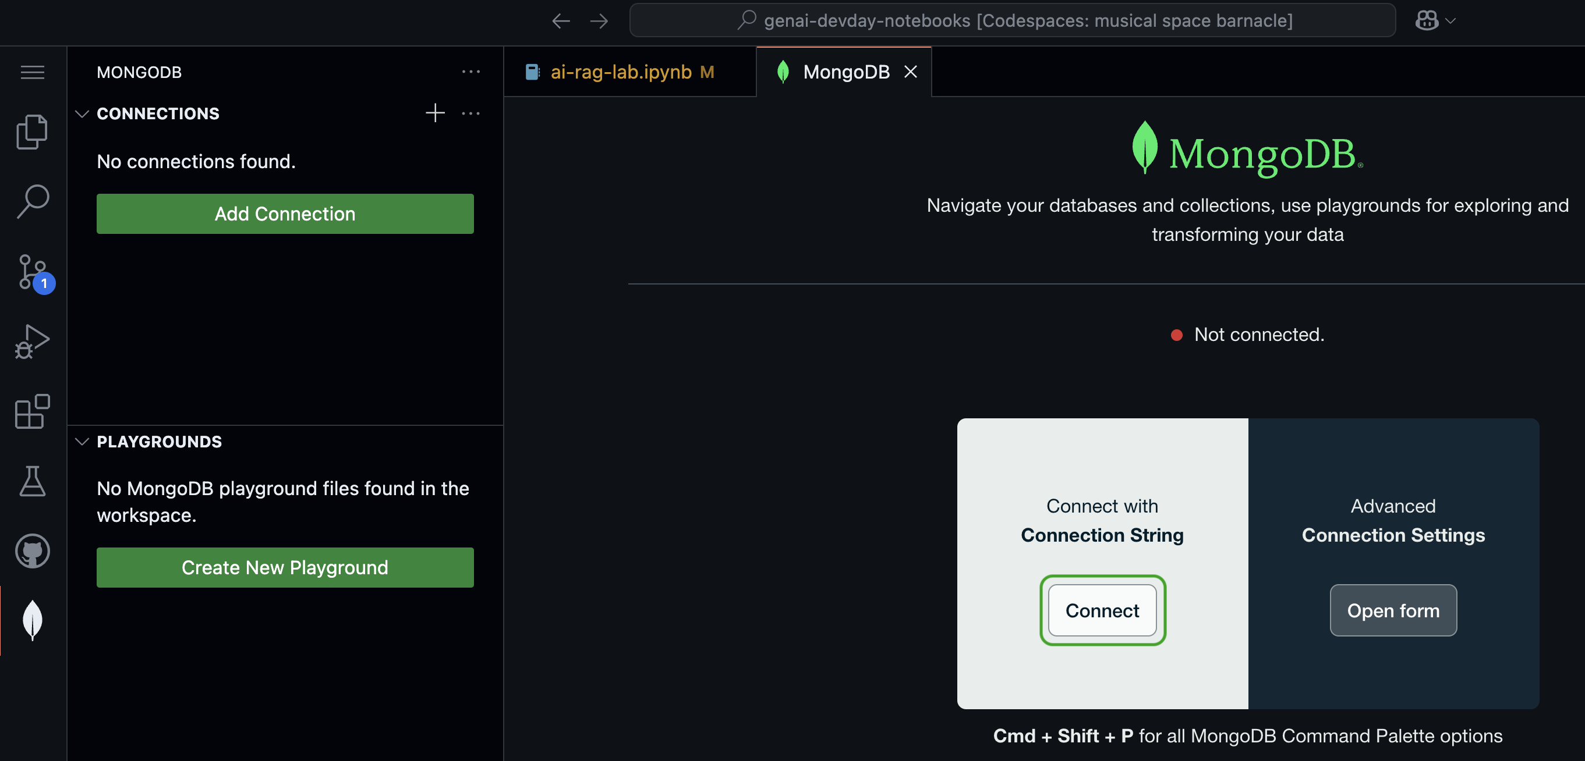Go back with the left arrow
Viewport: 1585px width, 761px height.
point(561,21)
